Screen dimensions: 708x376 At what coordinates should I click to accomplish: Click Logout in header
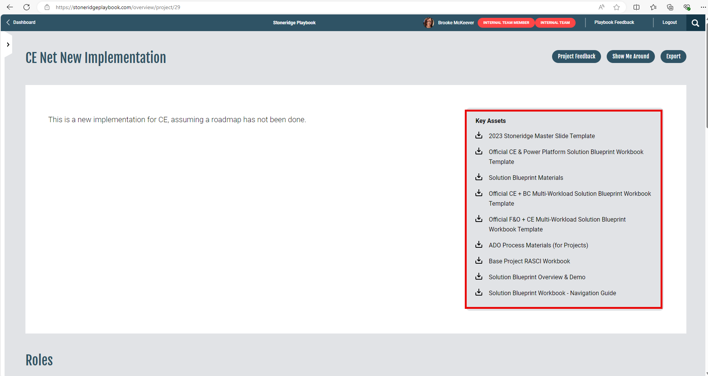pos(670,22)
